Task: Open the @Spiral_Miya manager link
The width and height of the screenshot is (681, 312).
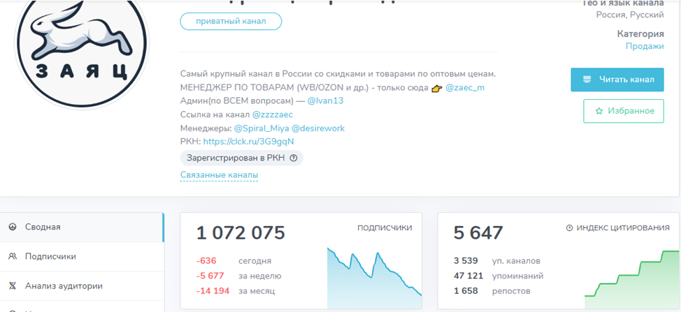Action: (x=261, y=128)
